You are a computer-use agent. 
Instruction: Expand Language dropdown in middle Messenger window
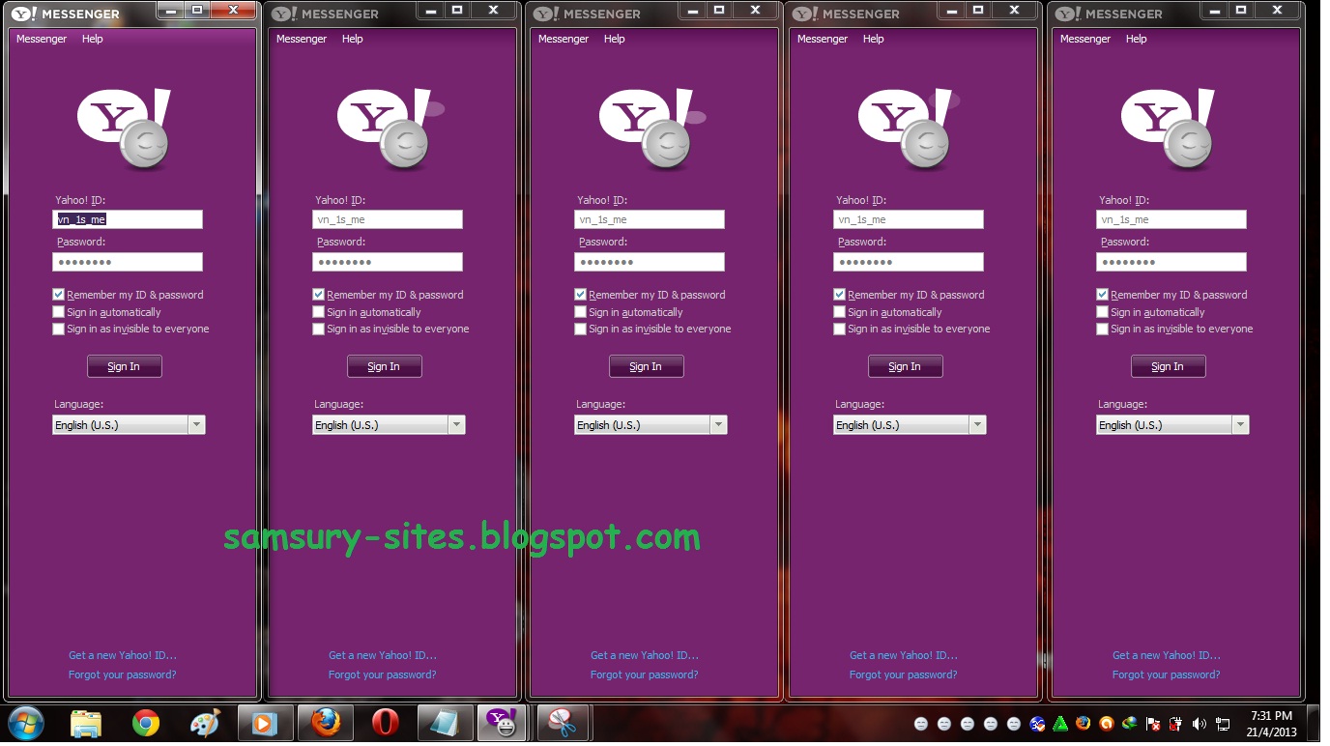pos(718,425)
